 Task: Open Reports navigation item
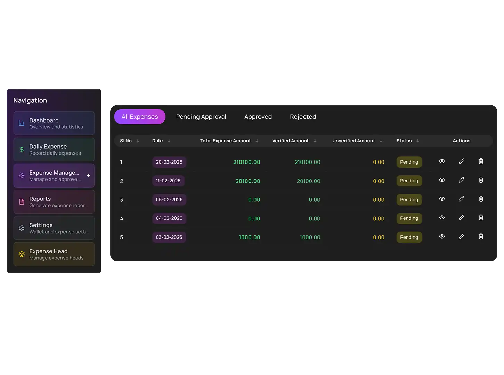pyautogui.click(x=54, y=202)
